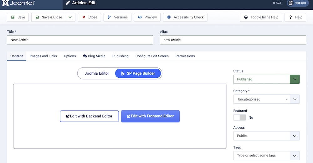Click the Save button with disk icon
This screenshot has width=313, height=163.
pos(18,17)
